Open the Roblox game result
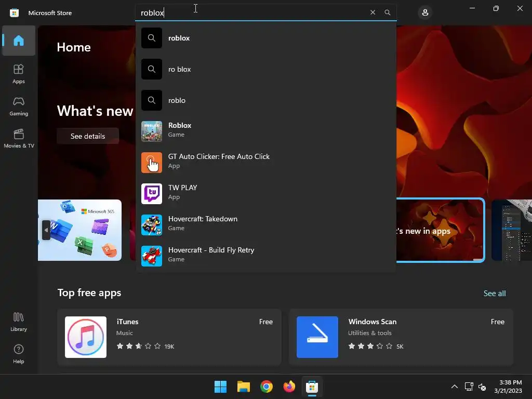The height and width of the screenshot is (399, 532). pyautogui.click(x=266, y=131)
